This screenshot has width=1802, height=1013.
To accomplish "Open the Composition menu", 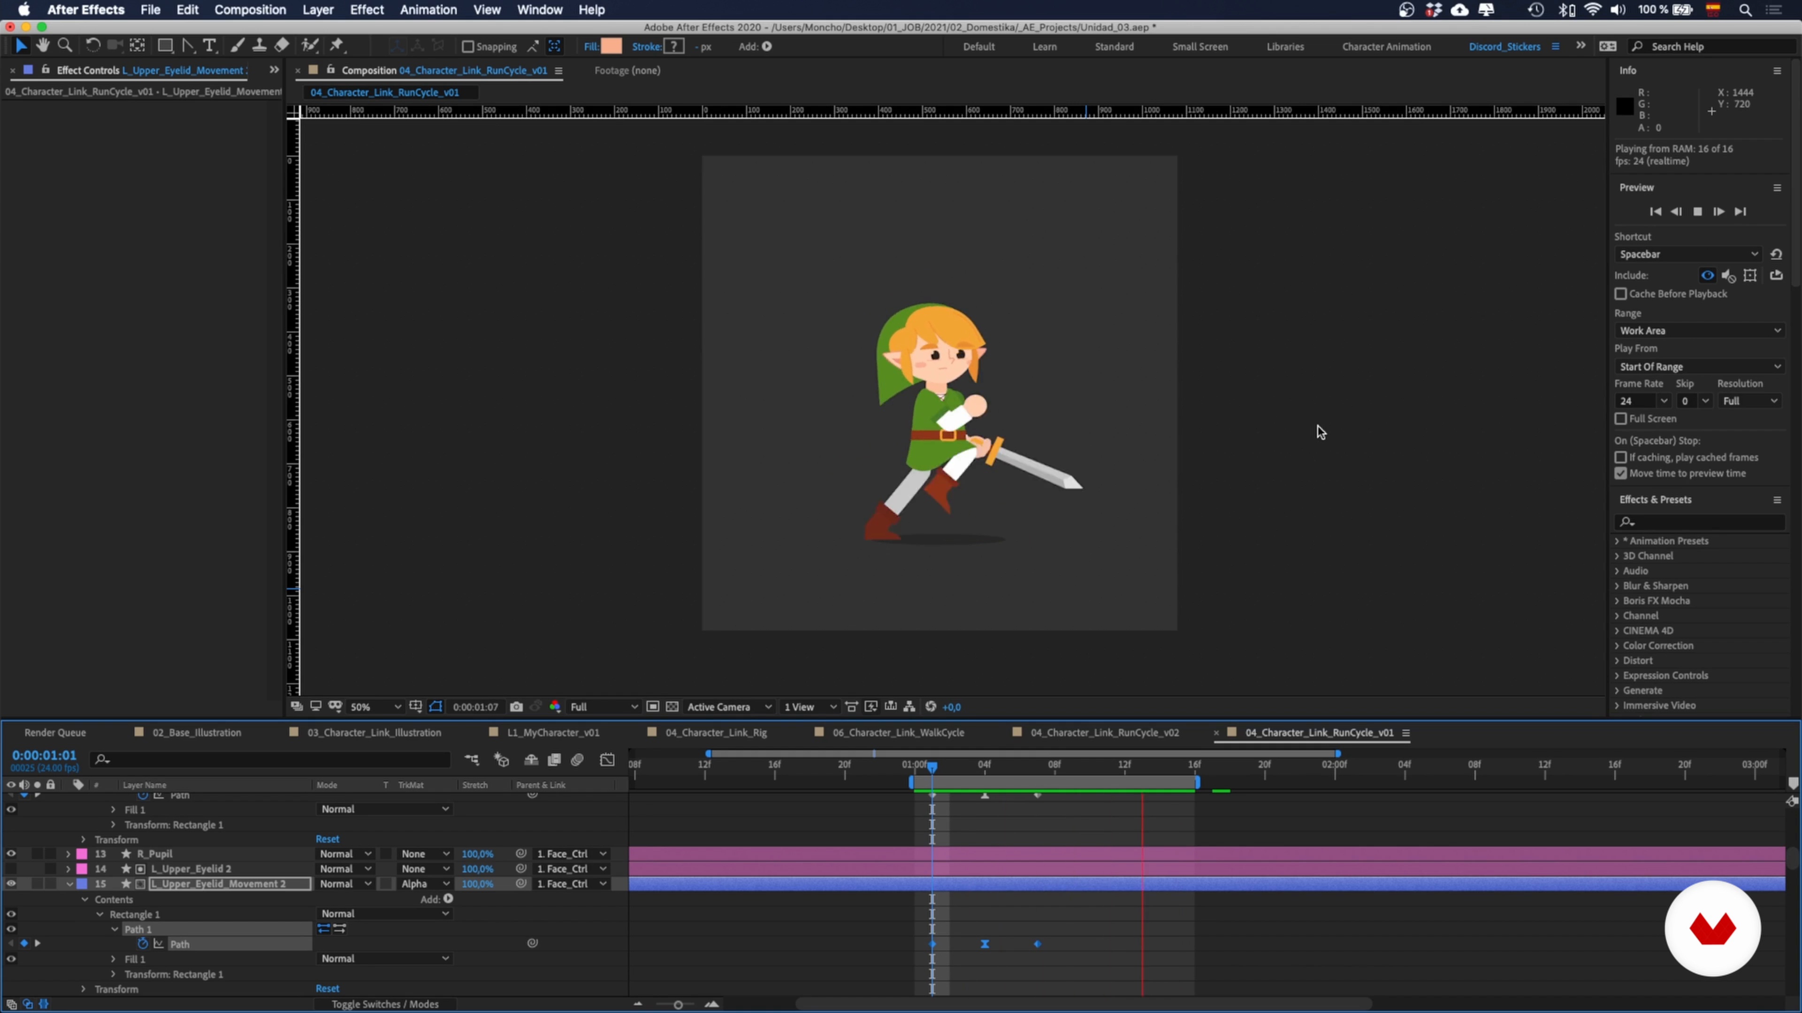I will (250, 10).
